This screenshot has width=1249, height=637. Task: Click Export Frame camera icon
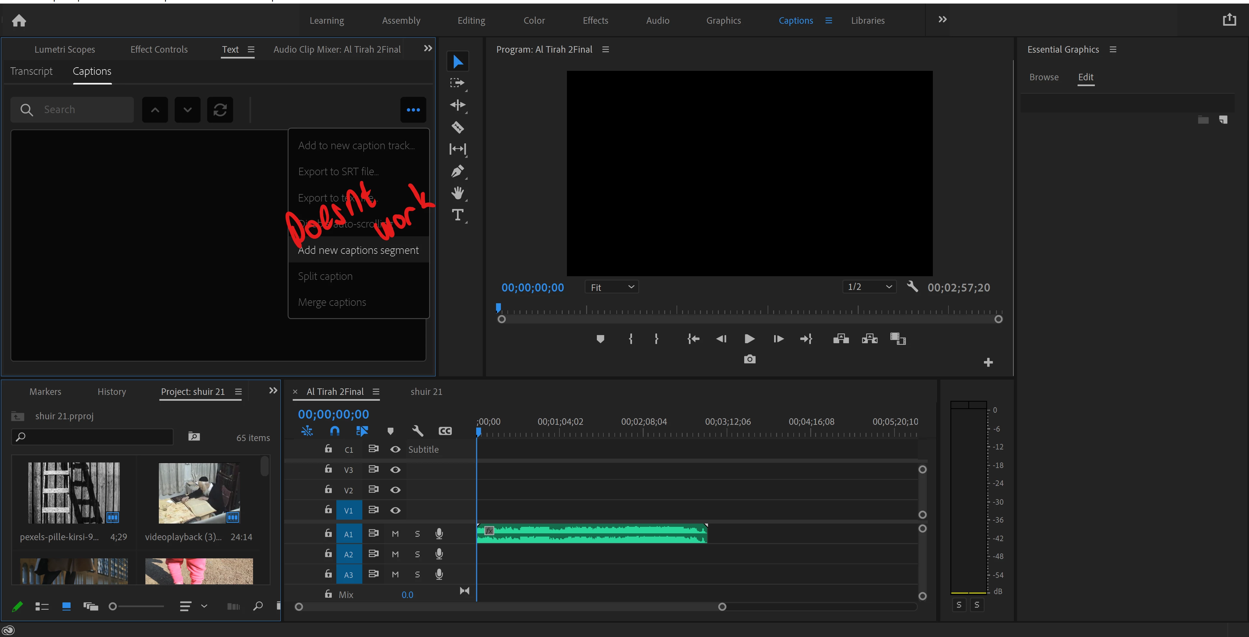tap(749, 359)
